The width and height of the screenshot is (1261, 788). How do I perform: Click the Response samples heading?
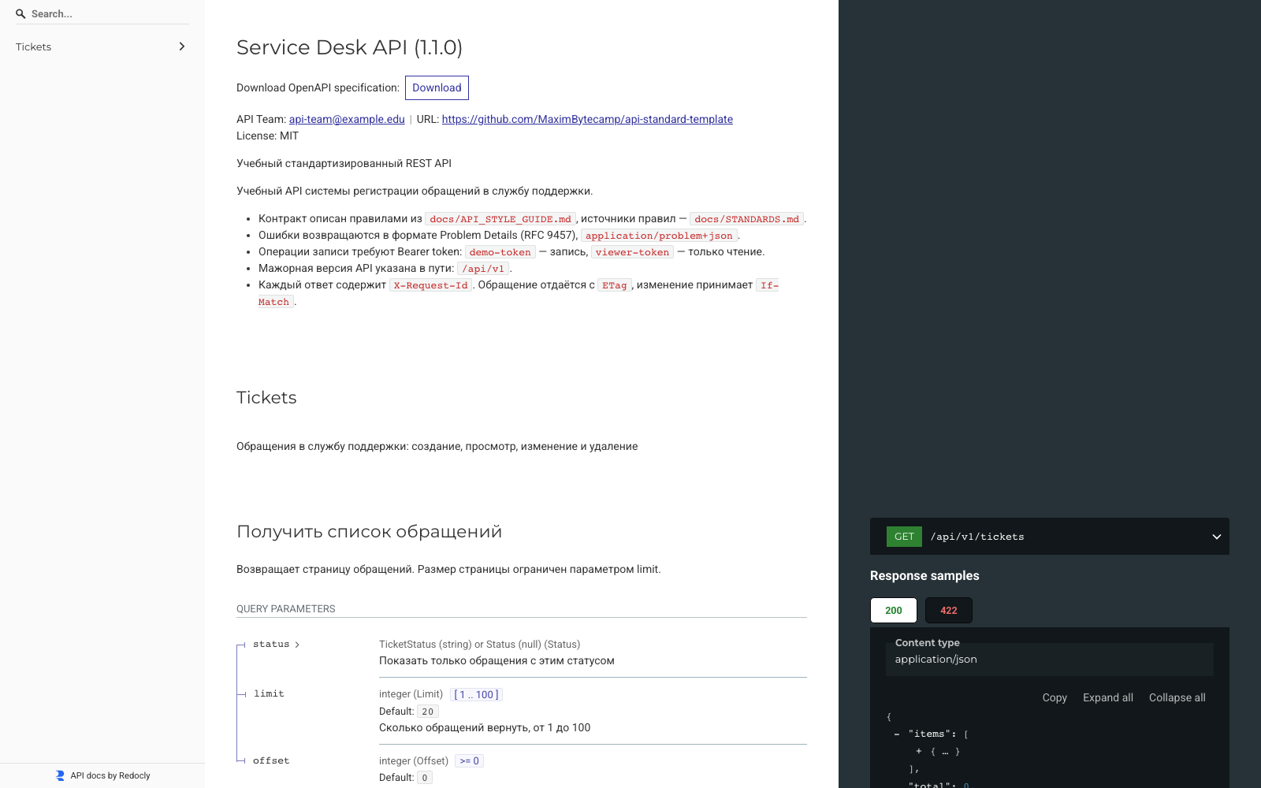coord(924,576)
